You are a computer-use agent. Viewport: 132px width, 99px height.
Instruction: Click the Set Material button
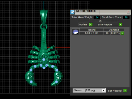click(115, 91)
